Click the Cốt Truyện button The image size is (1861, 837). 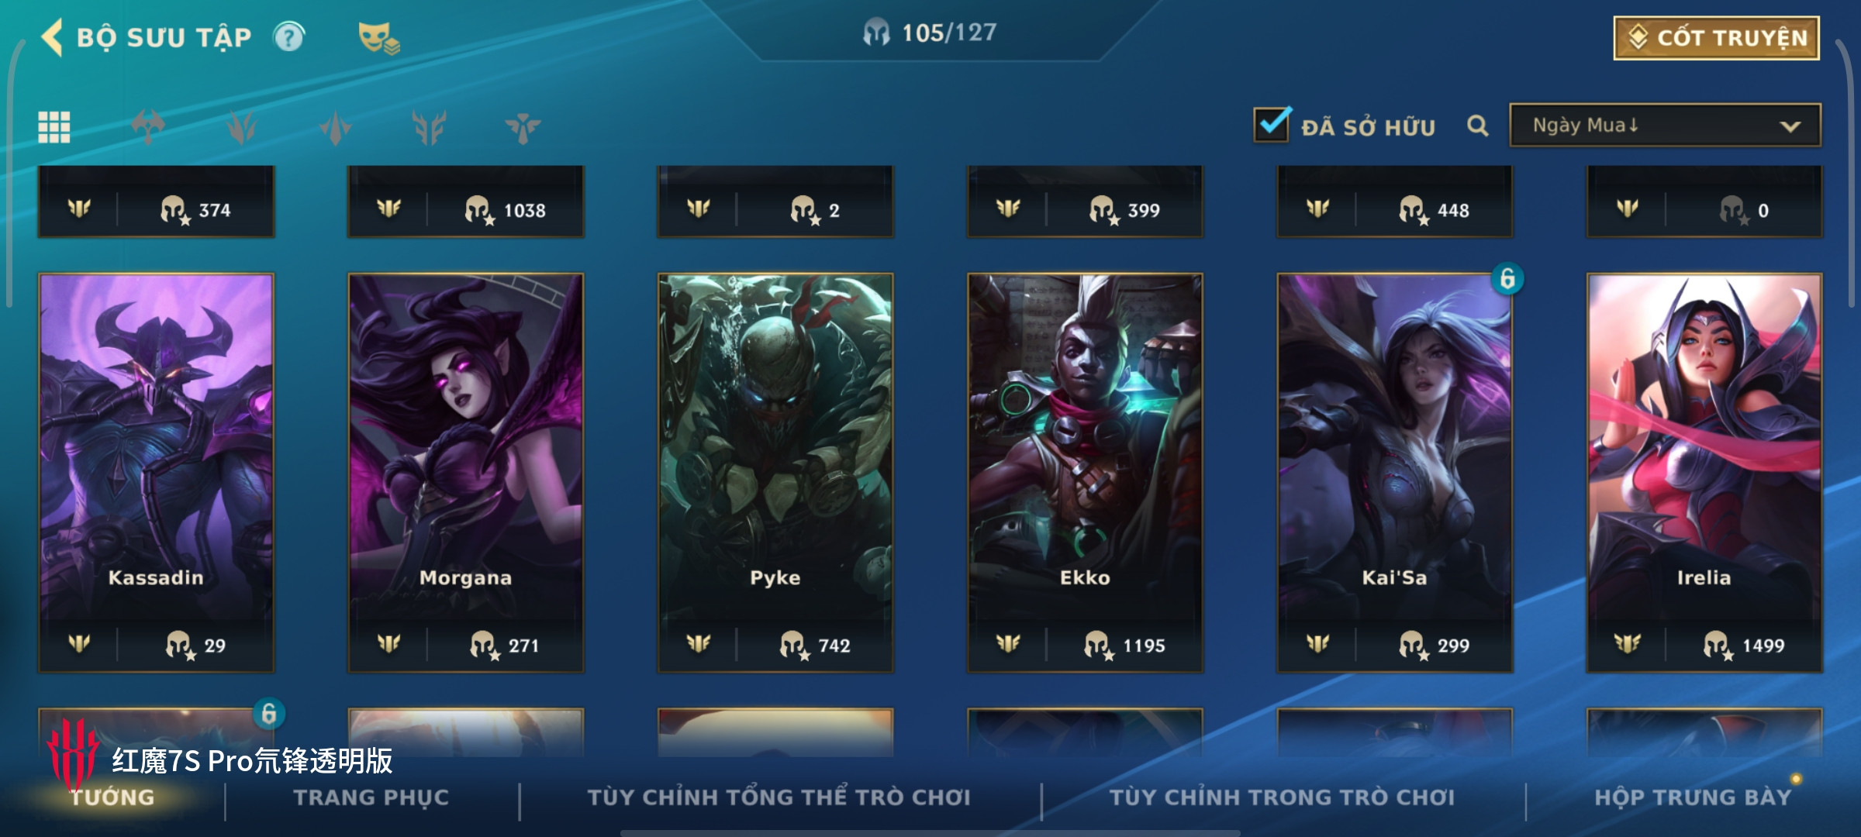point(1717,38)
